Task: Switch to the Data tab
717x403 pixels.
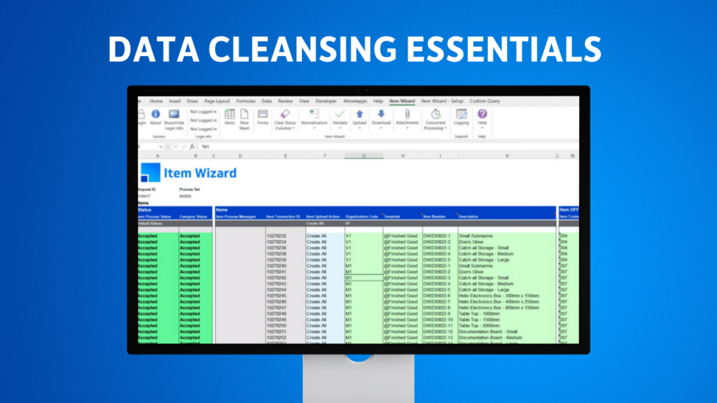Action: 267,101
